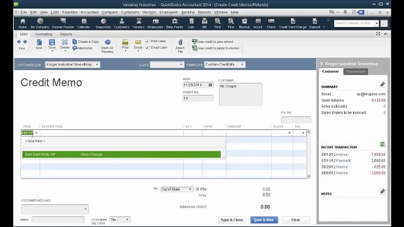Go to previous credit memo with left arrow

pos(19,42)
